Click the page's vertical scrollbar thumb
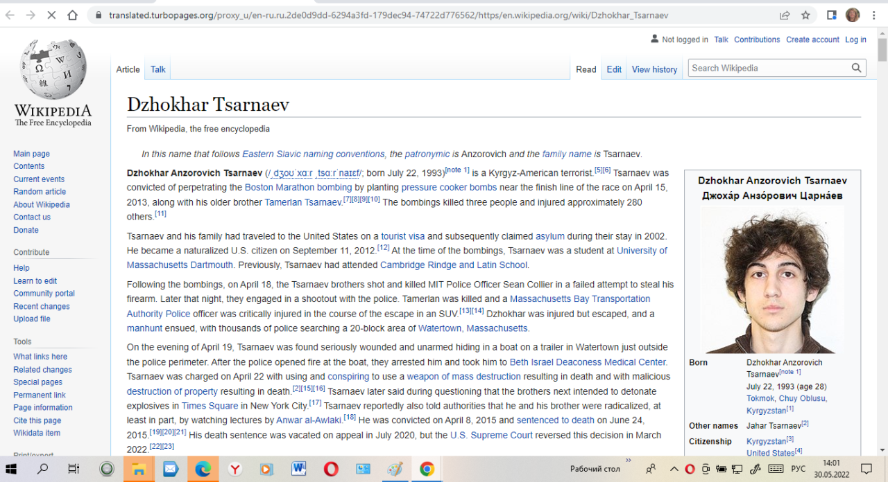The image size is (888, 482). pos(882,50)
